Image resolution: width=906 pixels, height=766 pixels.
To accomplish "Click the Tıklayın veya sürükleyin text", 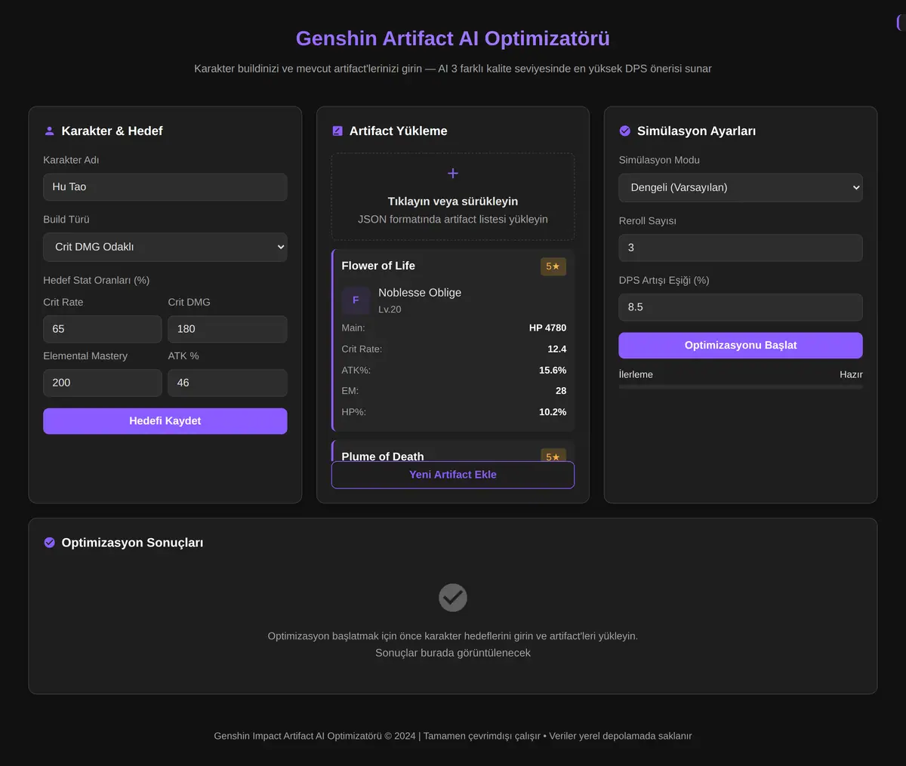I will click(x=453, y=201).
